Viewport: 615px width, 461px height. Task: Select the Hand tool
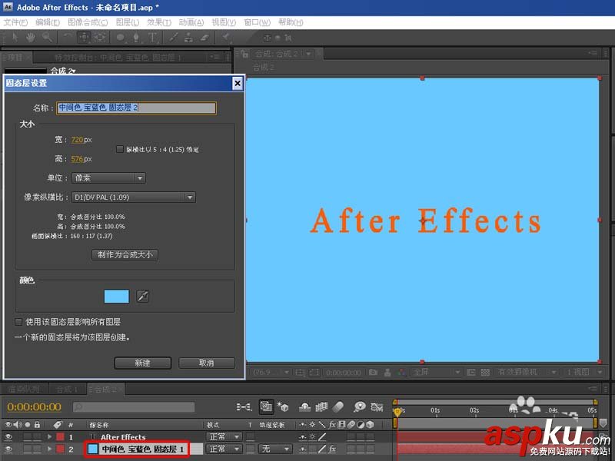pos(31,37)
